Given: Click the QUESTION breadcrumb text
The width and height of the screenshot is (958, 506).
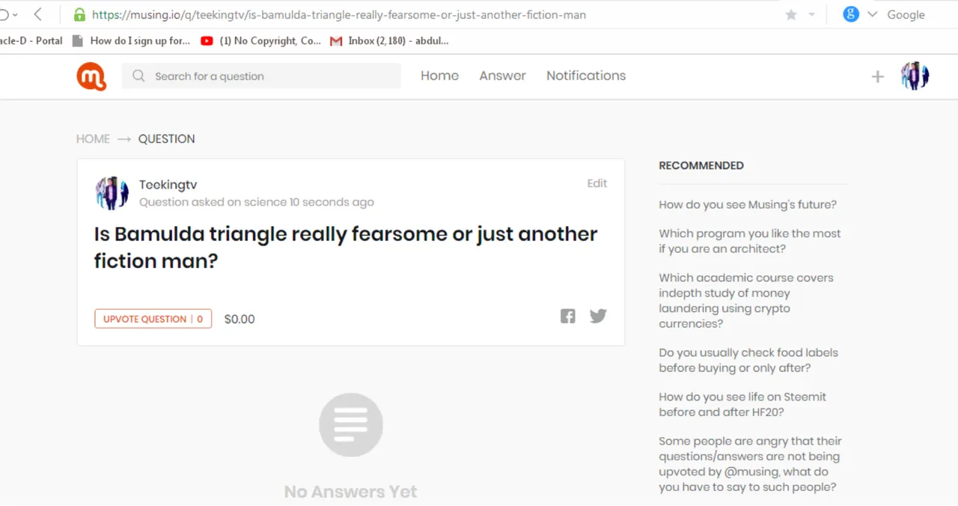Looking at the screenshot, I should tap(166, 138).
